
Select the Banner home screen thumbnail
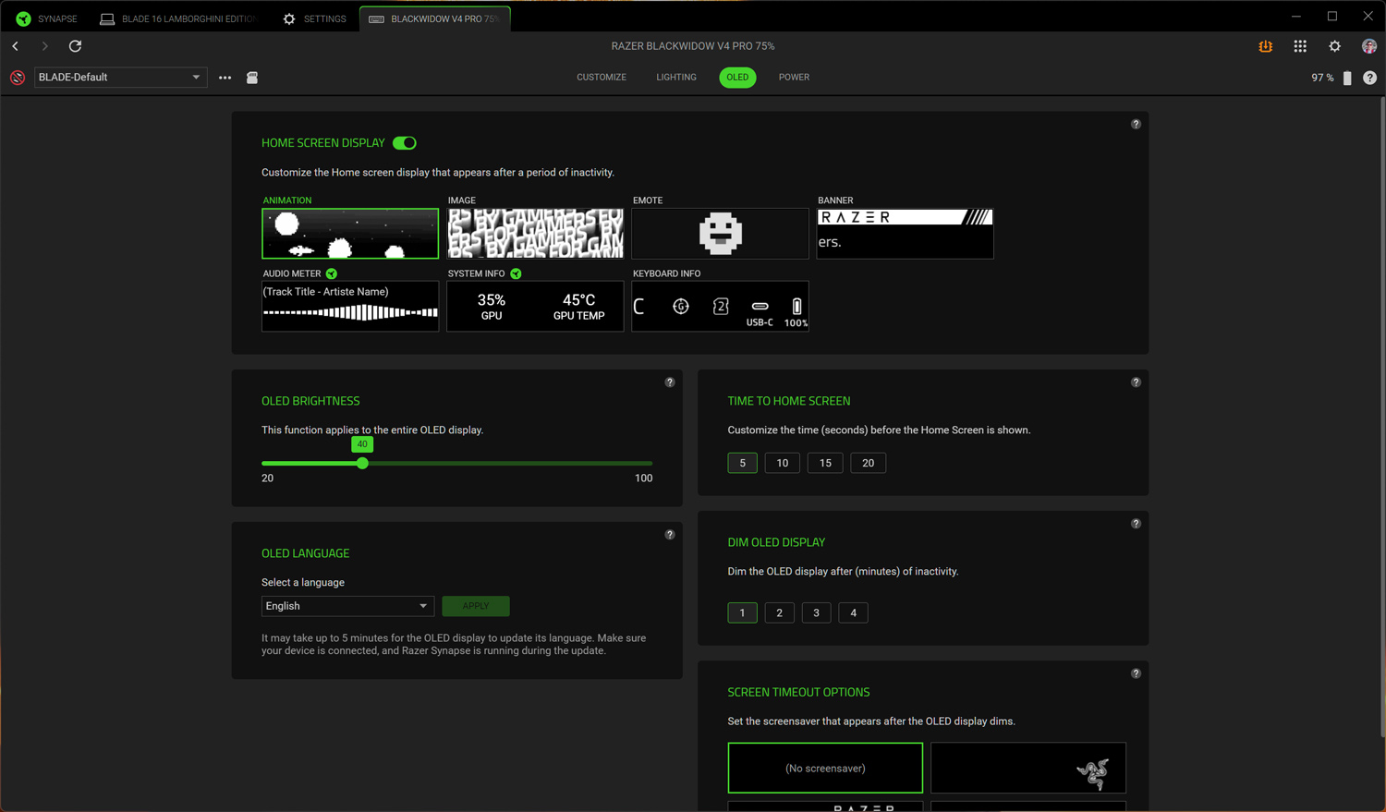point(906,233)
